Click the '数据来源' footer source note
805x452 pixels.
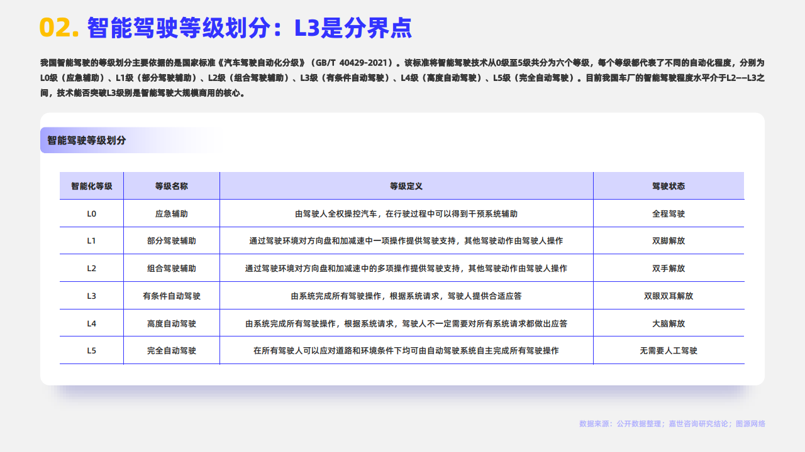(672, 424)
